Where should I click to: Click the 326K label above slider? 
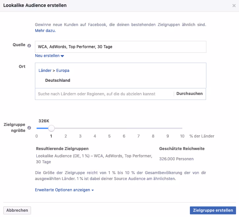pos(44,121)
